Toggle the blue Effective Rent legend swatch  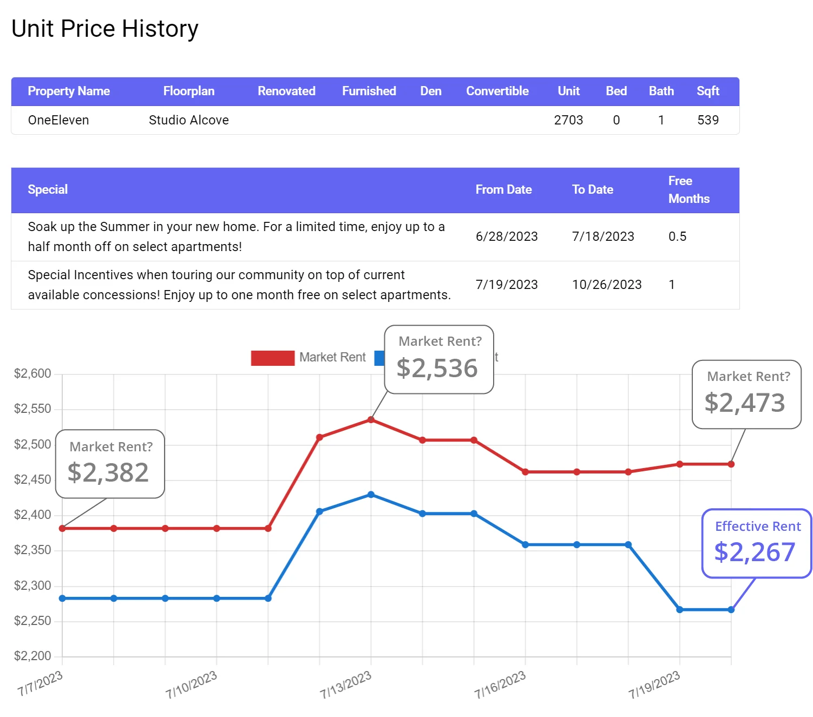(x=379, y=358)
